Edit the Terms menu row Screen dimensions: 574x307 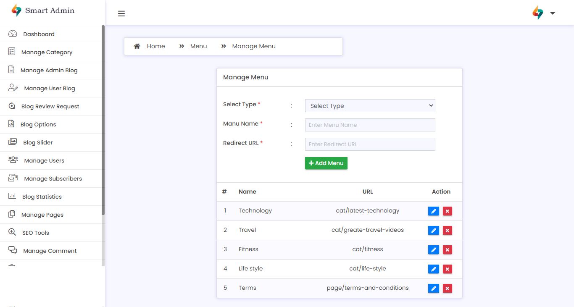(x=434, y=288)
